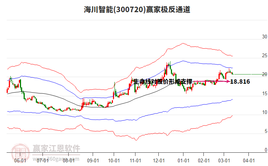The height and width of the screenshot is (166, 268).
Task: Select the 10-01 date axis label
Action: 114,160
